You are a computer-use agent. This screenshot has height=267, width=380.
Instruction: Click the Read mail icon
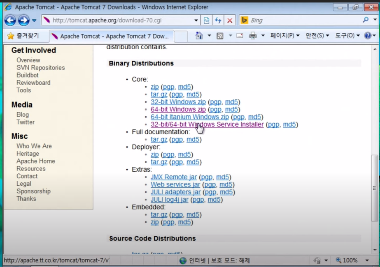tap(240, 36)
